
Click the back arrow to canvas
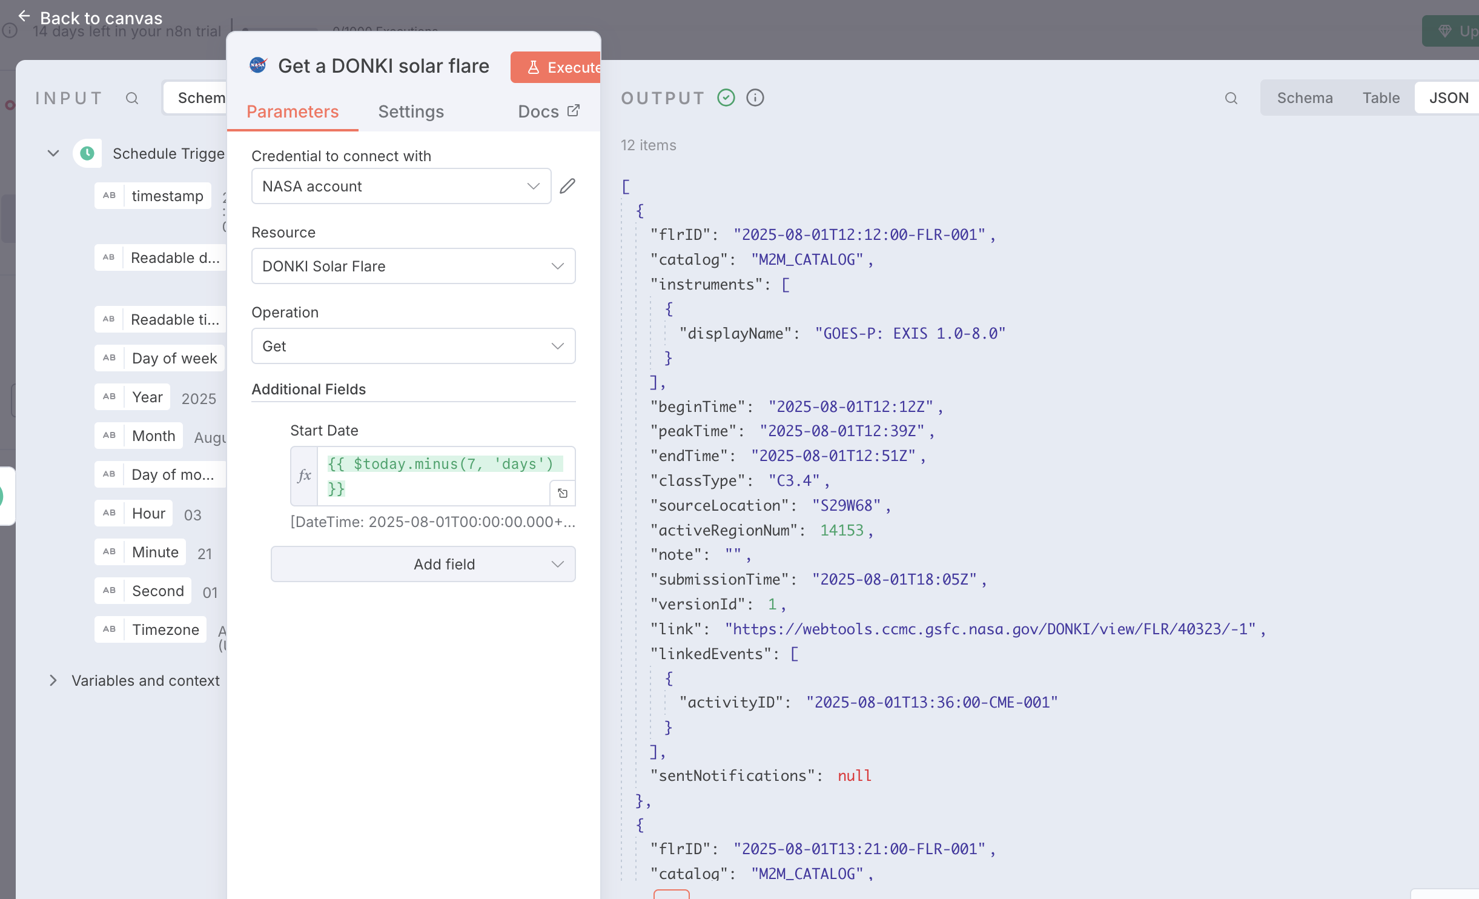pyautogui.click(x=24, y=16)
